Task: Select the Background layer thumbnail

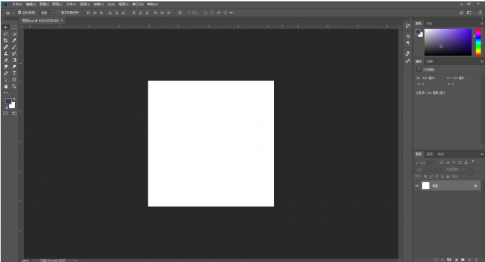Action: pos(426,186)
